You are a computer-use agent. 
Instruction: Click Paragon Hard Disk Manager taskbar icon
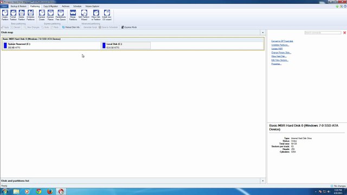(x=61, y=191)
